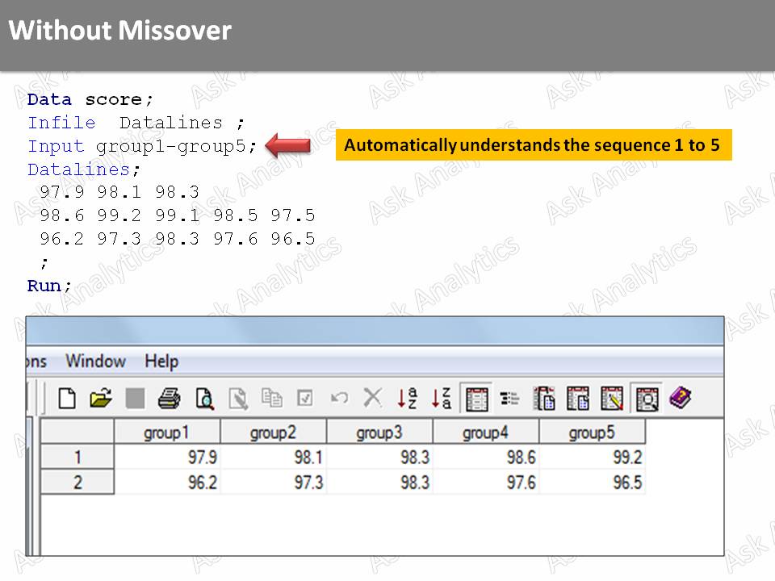
Task: Create a new file using New icon
Action: (x=67, y=398)
